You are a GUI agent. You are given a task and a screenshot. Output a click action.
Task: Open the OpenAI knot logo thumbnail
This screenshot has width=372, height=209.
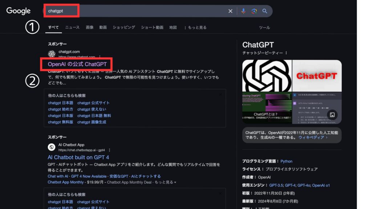coord(267,76)
